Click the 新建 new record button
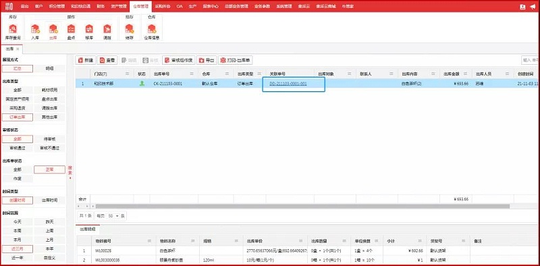Screen dimensions: 540x266 [86, 60]
